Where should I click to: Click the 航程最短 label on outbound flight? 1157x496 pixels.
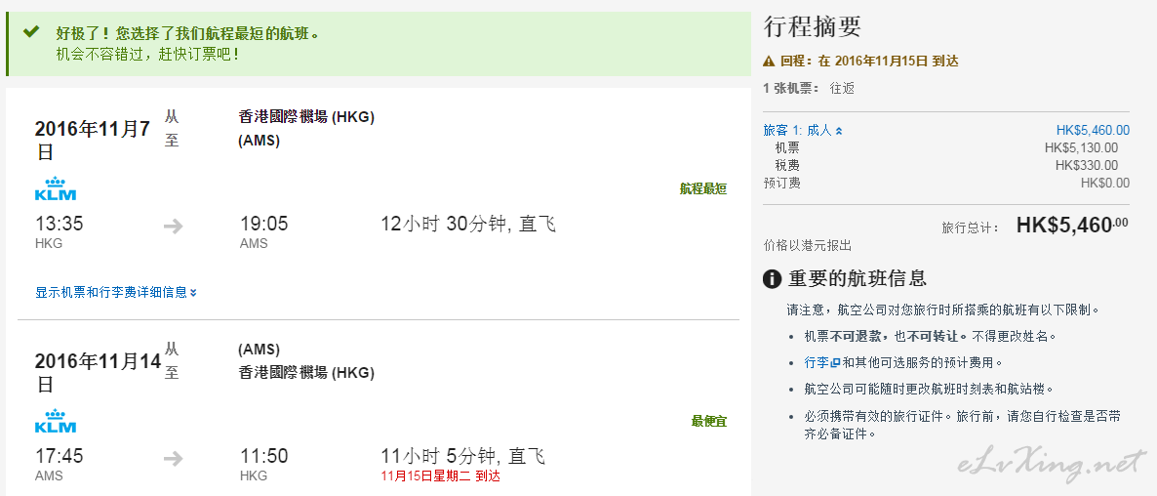click(x=703, y=189)
